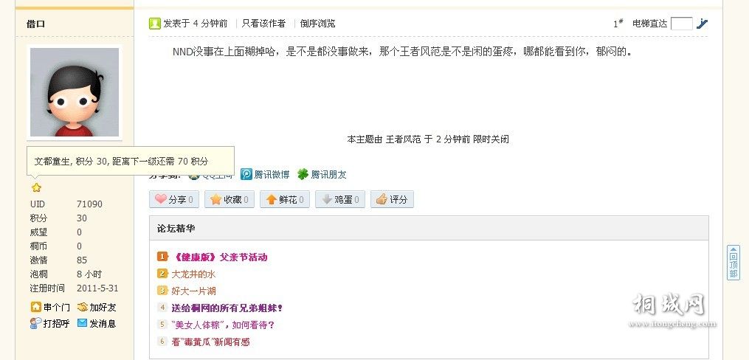Throw an egg with the 鸡蛋 button

[x=340, y=200]
